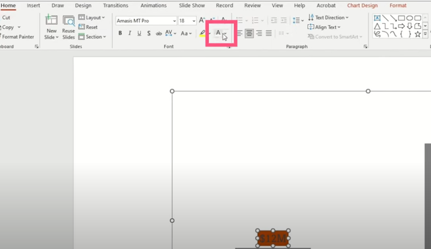This screenshot has height=249, width=431.
Task: Open the Chart Design tab
Action: pyautogui.click(x=362, y=6)
